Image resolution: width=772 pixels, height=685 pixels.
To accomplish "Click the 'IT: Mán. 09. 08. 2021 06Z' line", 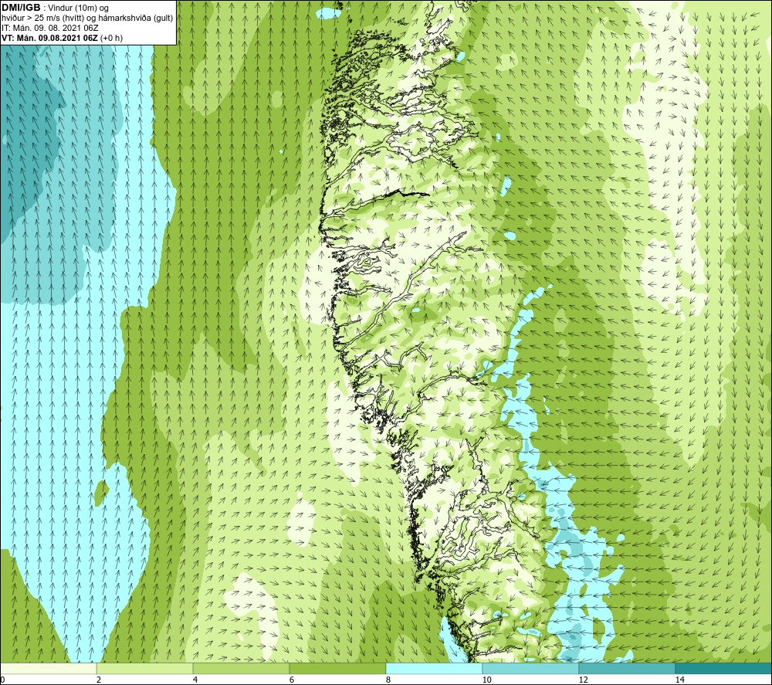I will (50, 28).
